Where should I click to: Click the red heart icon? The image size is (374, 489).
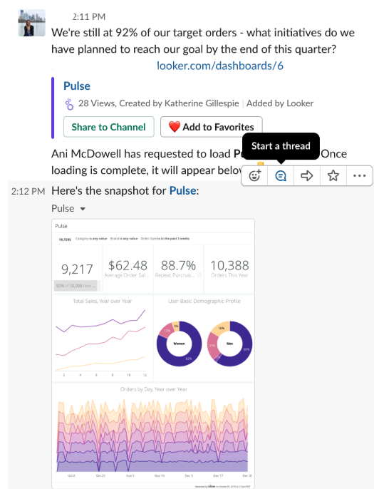[x=175, y=127]
